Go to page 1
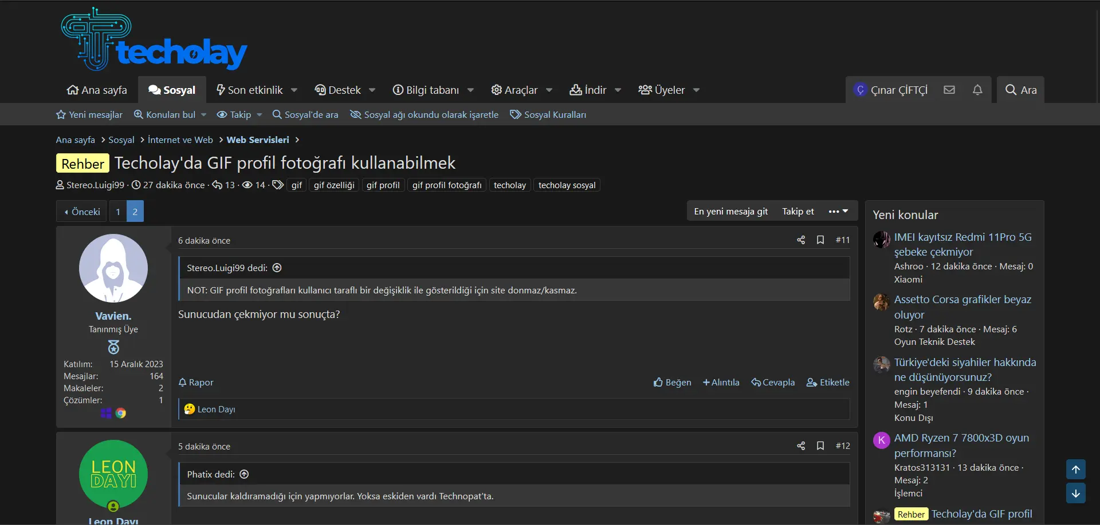This screenshot has height=525, width=1100. pyautogui.click(x=118, y=211)
